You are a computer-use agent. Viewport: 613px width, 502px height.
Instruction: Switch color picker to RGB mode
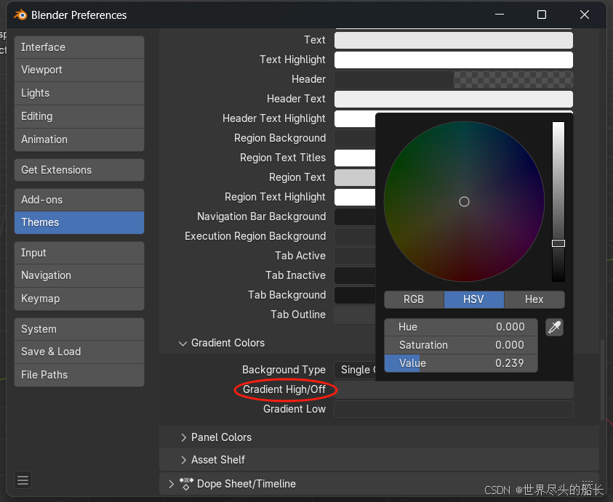pyautogui.click(x=414, y=299)
